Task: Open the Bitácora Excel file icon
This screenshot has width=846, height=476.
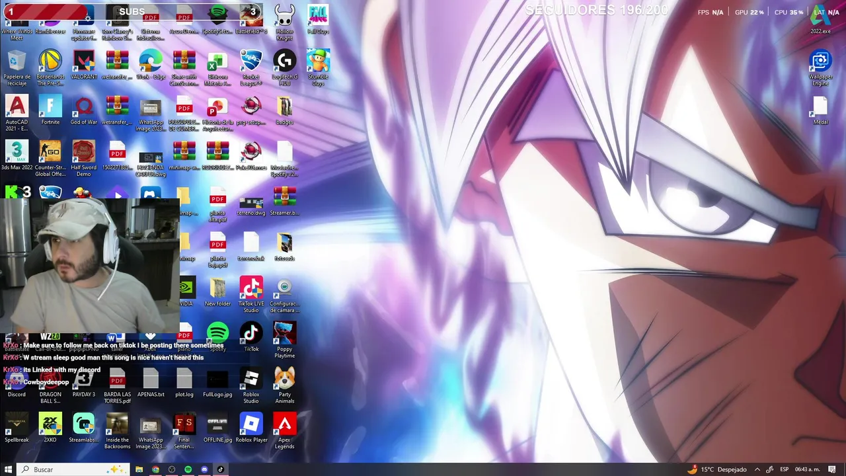Action: (x=217, y=67)
